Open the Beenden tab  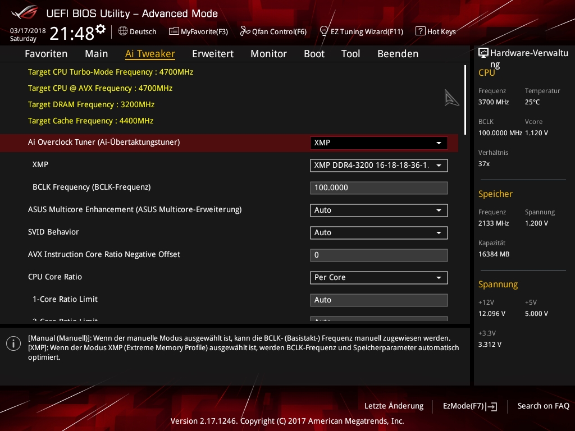pyautogui.click(x=398, y=54)
